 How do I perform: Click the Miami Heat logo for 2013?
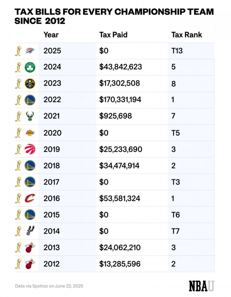[x=30, y=247]
